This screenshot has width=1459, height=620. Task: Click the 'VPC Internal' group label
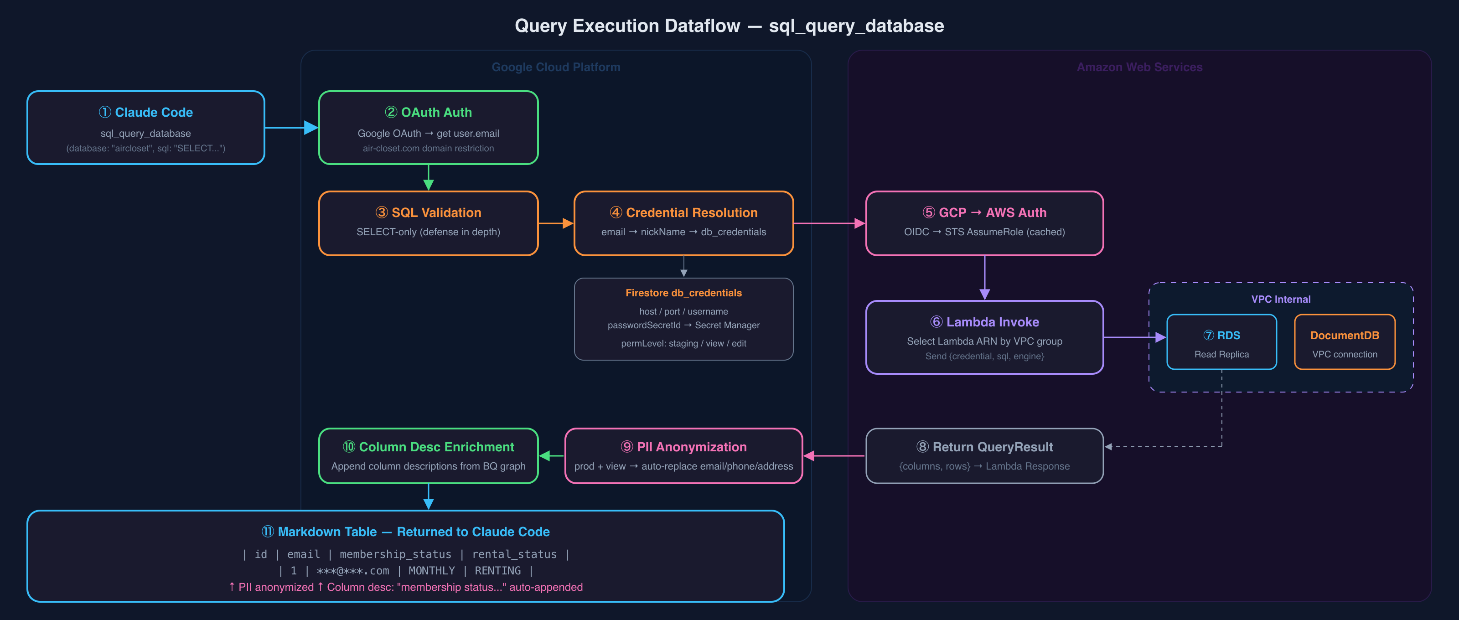1281,299
